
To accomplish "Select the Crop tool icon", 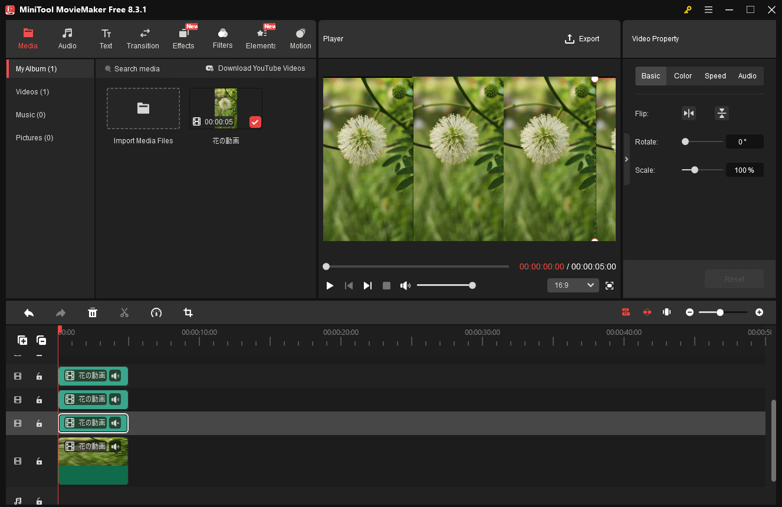I will (x=188, y=312).
